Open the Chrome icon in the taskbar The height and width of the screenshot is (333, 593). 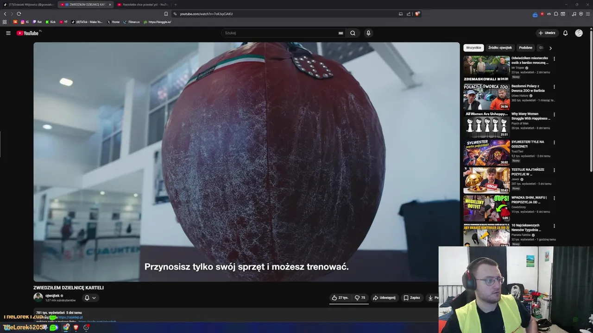pyautogui.click(x=66, y=327)
